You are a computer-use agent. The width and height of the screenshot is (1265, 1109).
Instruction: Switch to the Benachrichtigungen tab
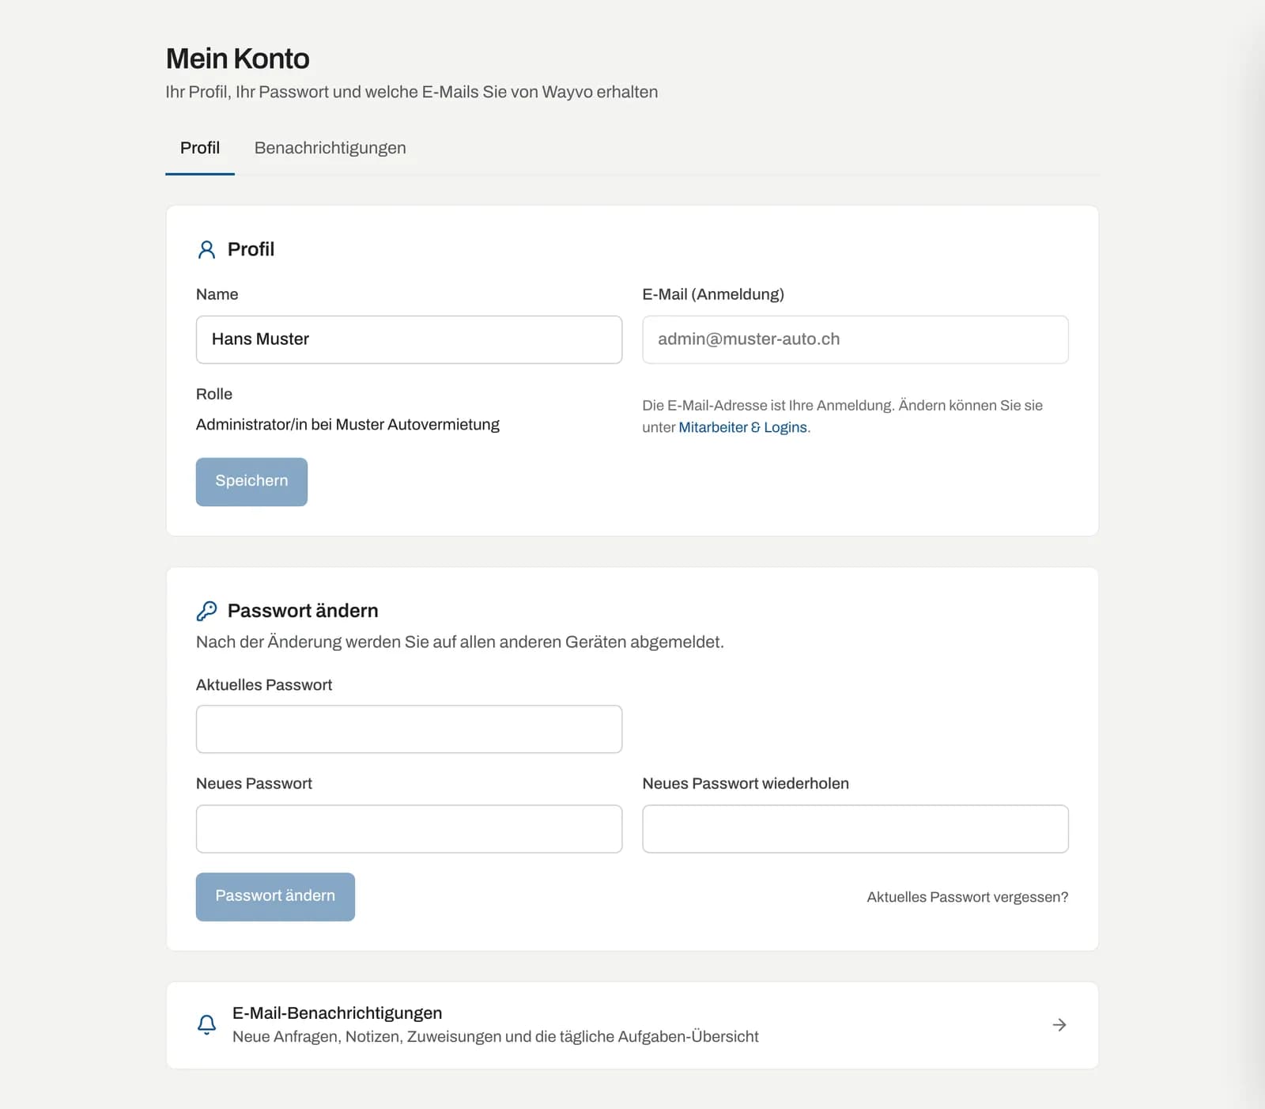coord(330,148)
